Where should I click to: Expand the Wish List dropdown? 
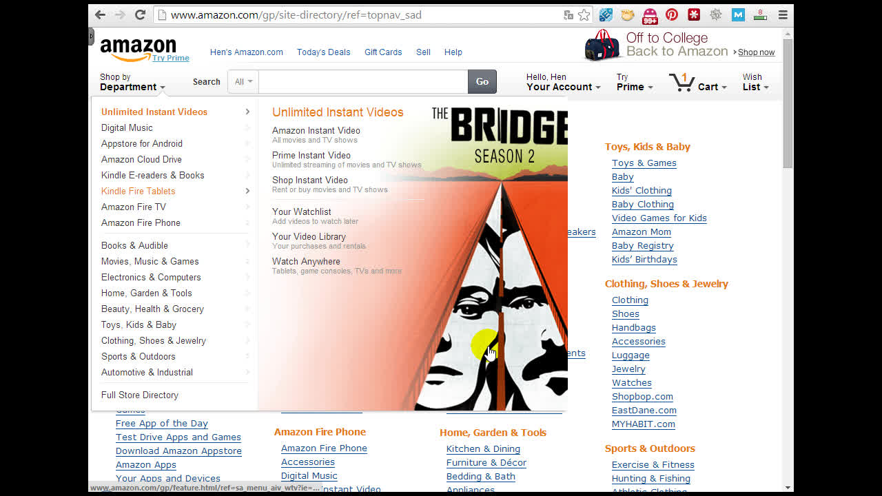[x=755, y=82]
